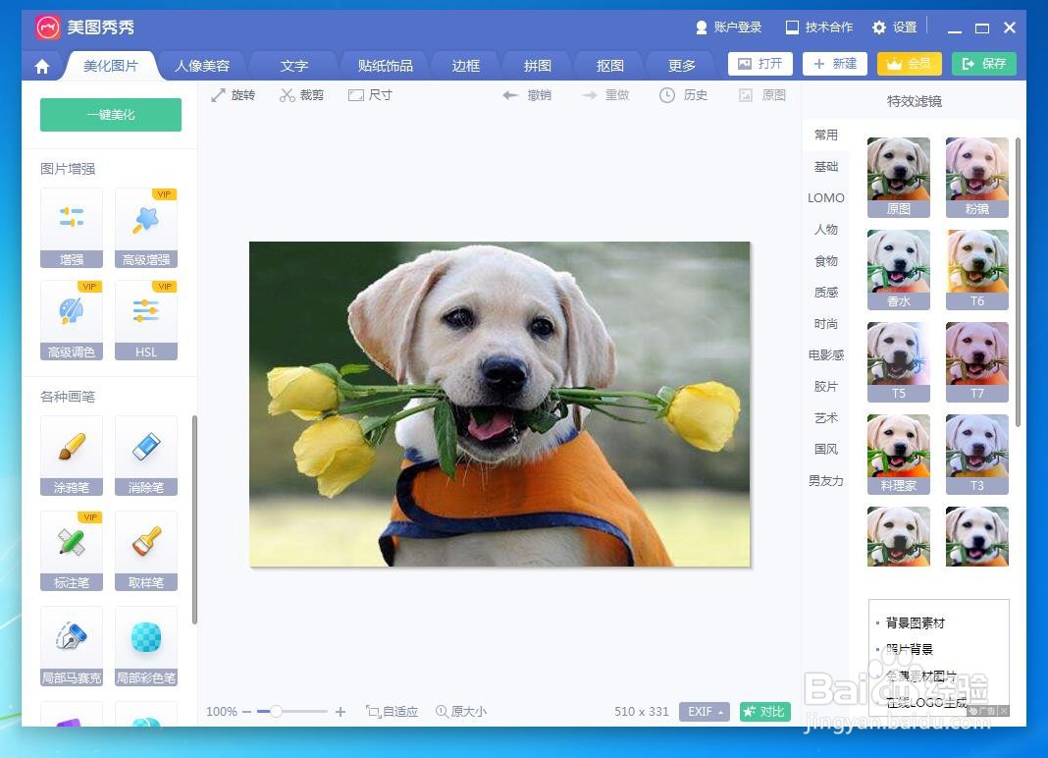This screenshot has height=758, width=1048.
Task: Click the 保存 save button
Action: (984, 64)
